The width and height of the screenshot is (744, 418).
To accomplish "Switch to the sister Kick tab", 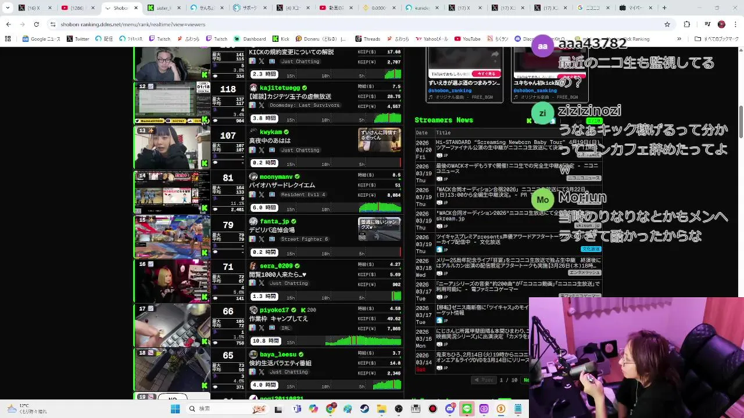I will click(164, 8).
